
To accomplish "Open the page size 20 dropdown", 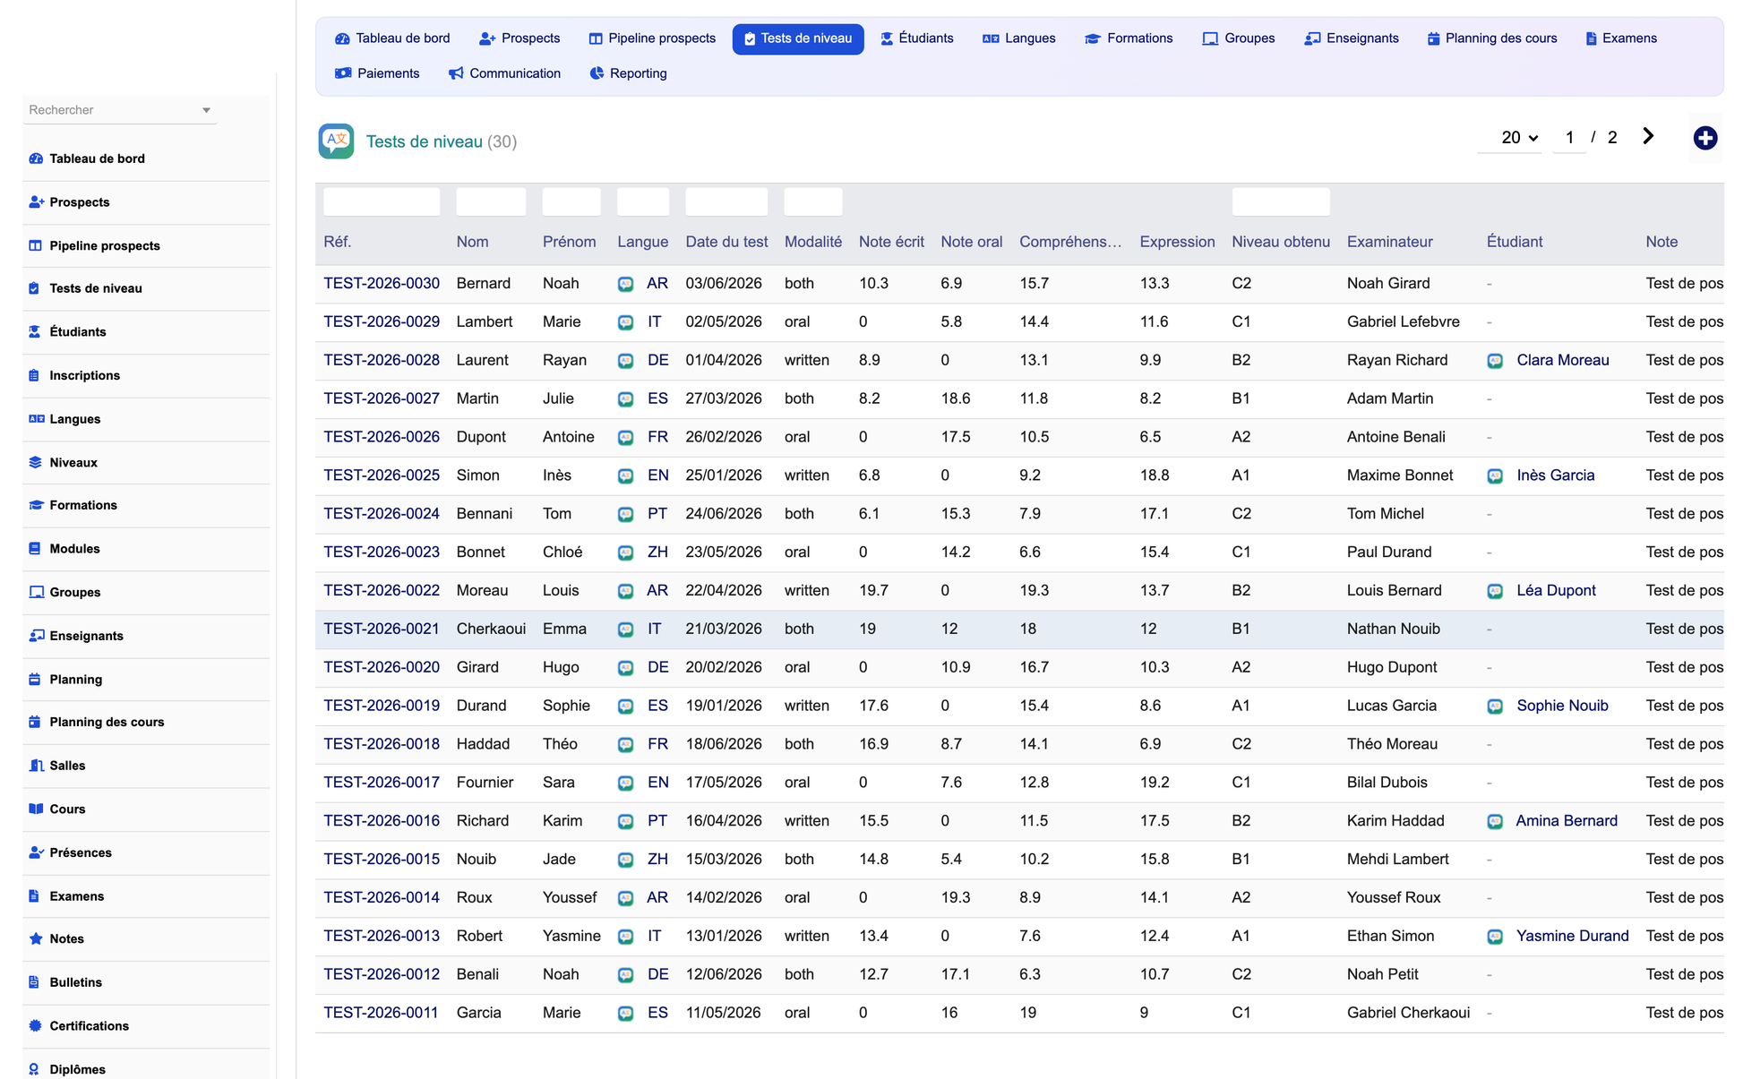I will click(x=1510, y=137).
